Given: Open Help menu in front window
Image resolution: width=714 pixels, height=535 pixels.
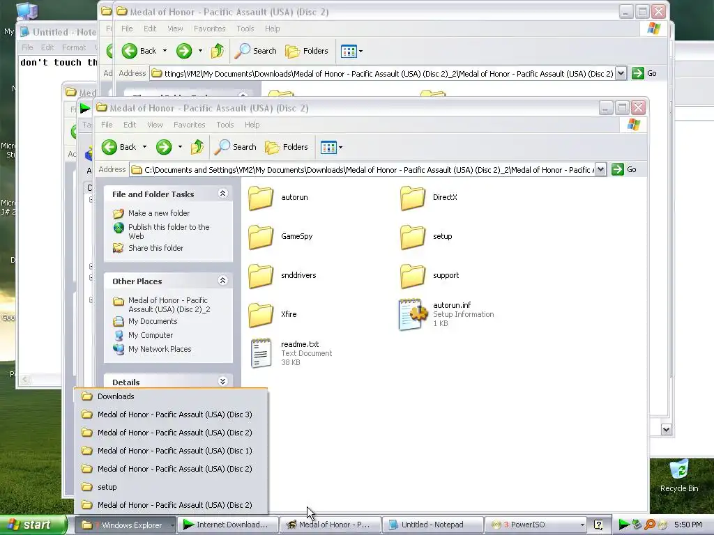Looking at the screenshot, I should pos(252,125).
